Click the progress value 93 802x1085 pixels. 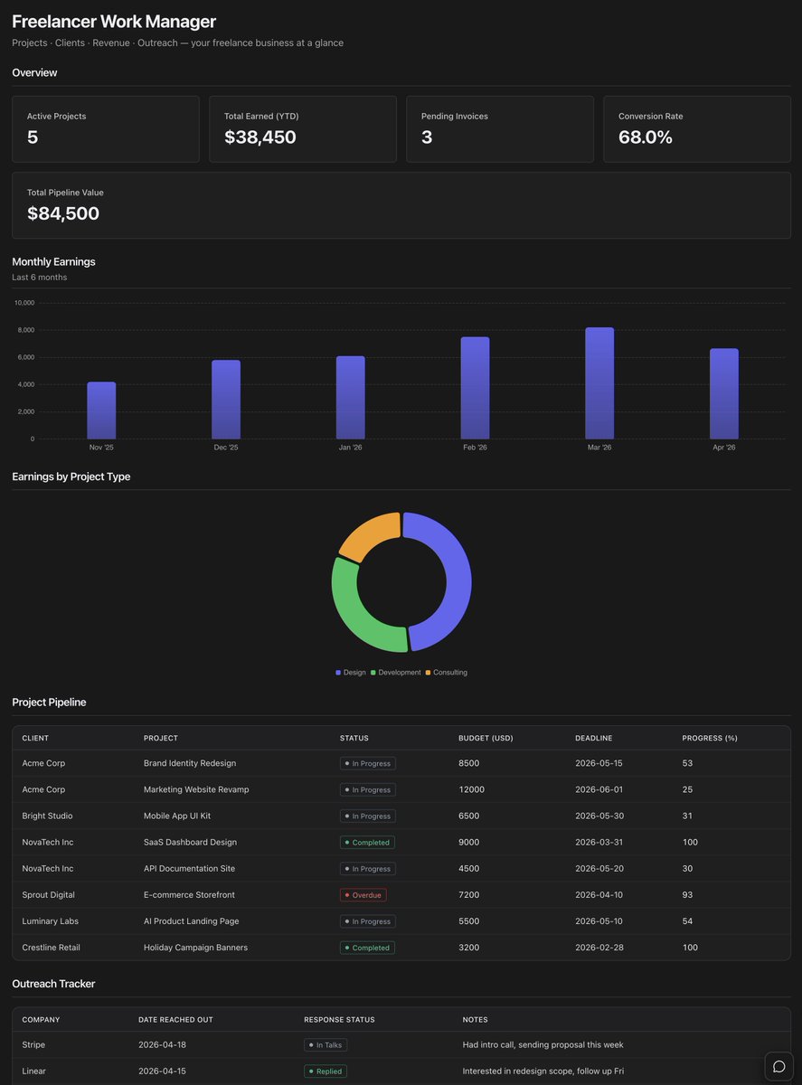tap(687, 894)
